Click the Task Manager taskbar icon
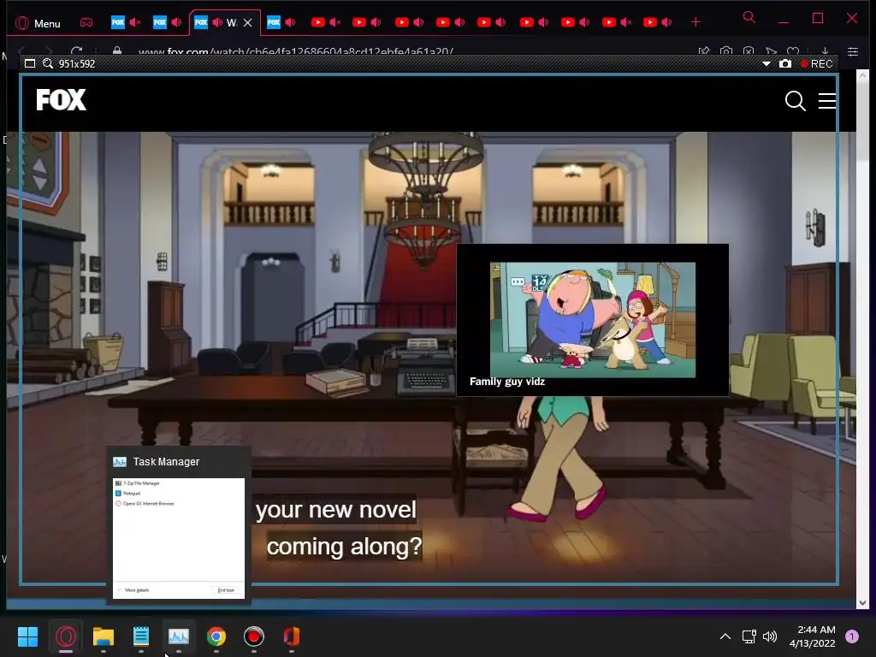876x657 pixels. click(179, 636)
